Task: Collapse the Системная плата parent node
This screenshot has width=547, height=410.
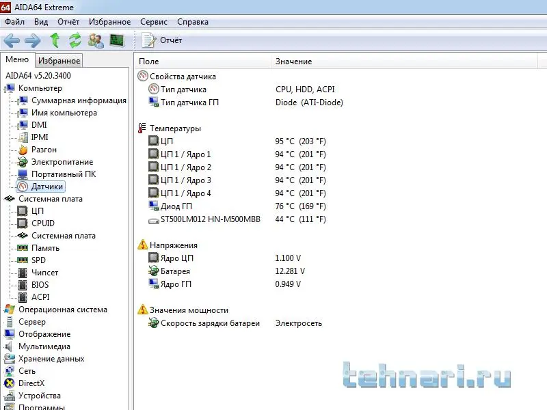Action: [50, 199]
